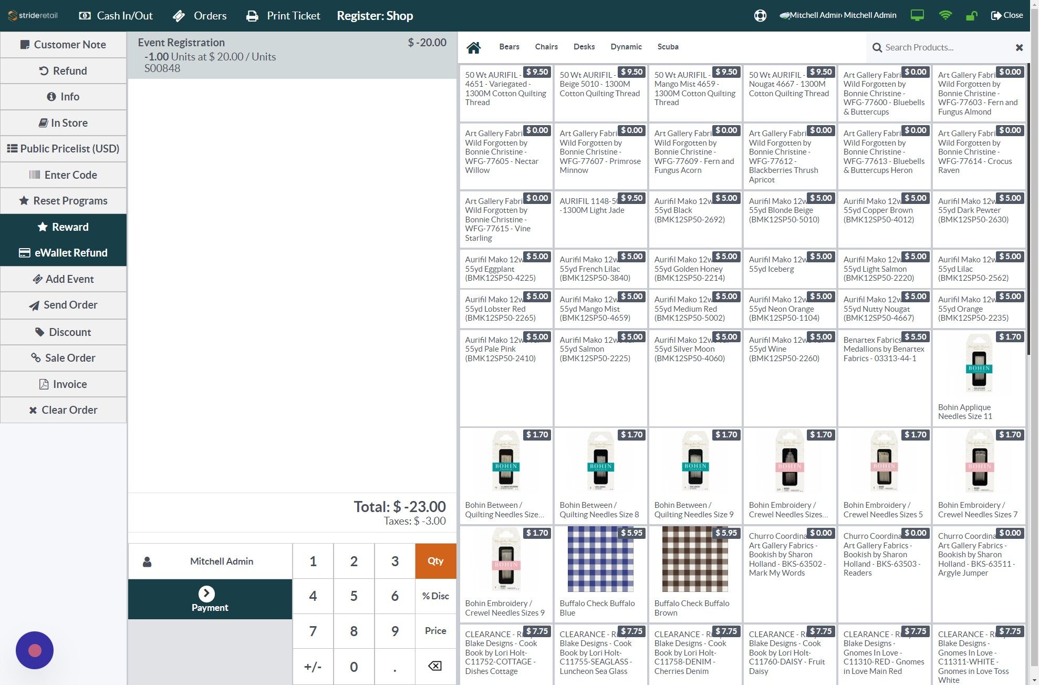Switch numpad to % Disc mode

tap(435, 596)
